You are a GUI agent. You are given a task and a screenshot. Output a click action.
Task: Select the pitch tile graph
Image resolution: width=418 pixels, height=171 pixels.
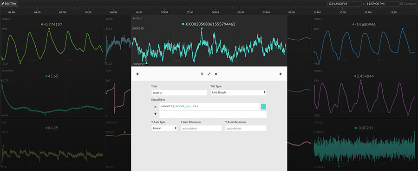click(118, 46)
